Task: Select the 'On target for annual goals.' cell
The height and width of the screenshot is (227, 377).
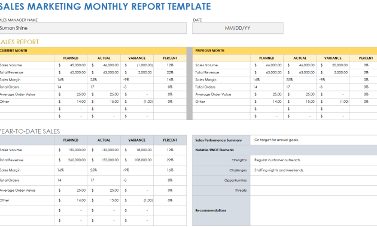Action: click(314, 140)
